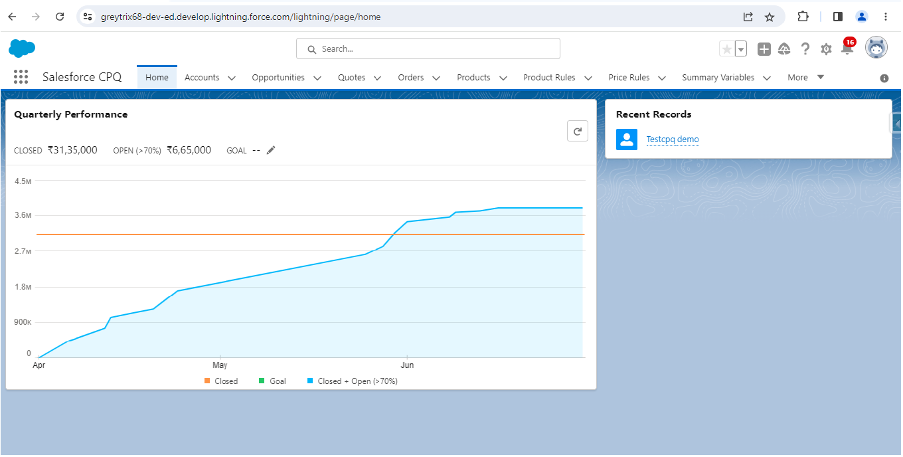Switch to the Summary Variables tab
903x457 pixels.
tap(718, 78)
